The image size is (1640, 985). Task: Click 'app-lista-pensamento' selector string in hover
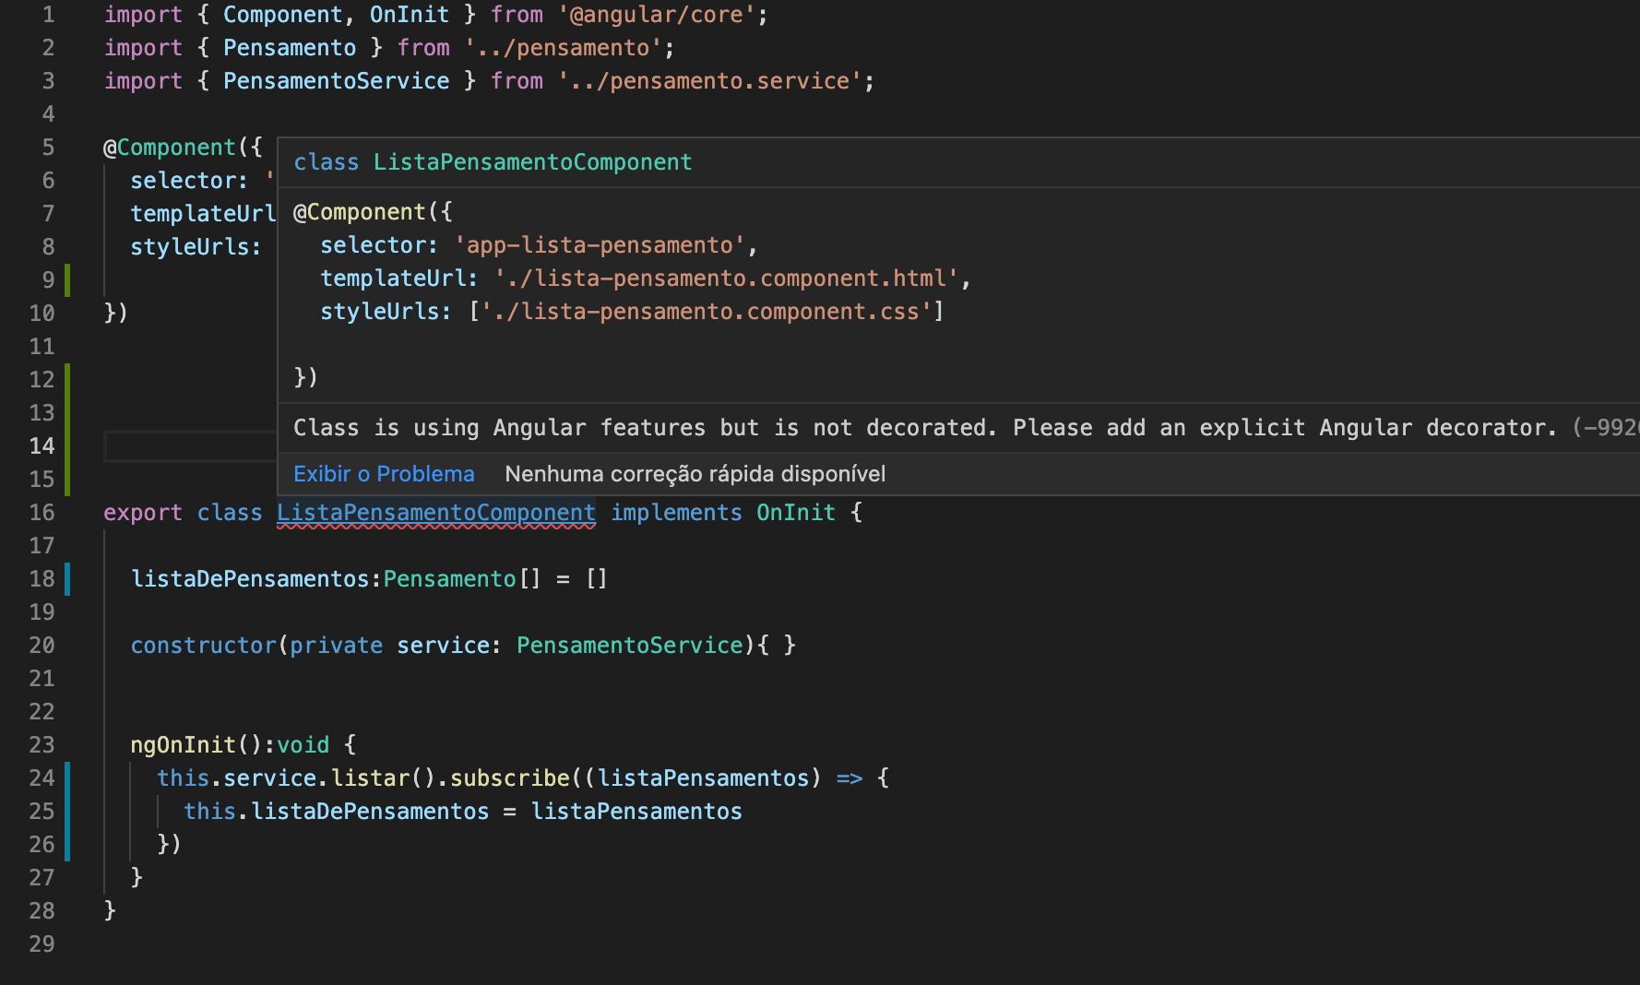600,245
